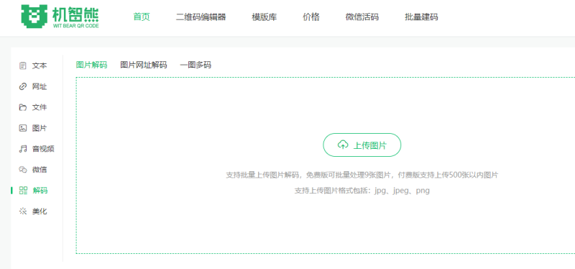Click the 上传图片 text in upload button
575x269 pixels.
(x=369, y=145)
